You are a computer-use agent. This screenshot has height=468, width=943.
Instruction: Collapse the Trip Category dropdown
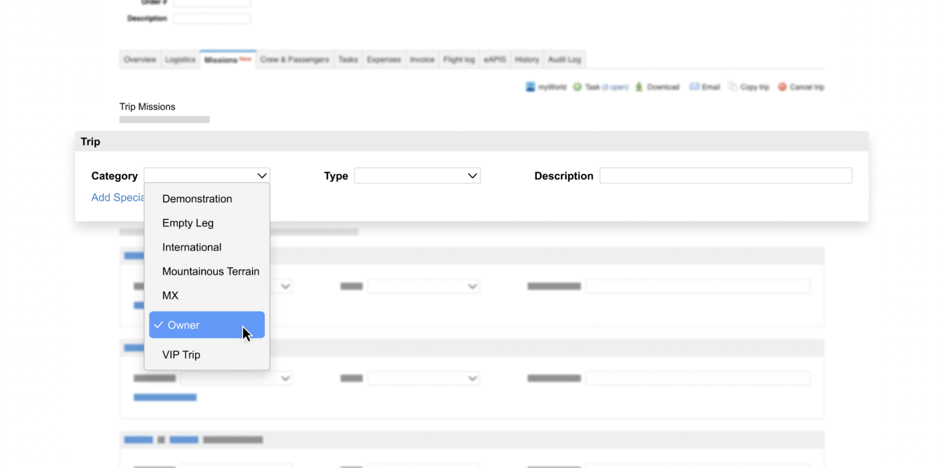[207, 175]
